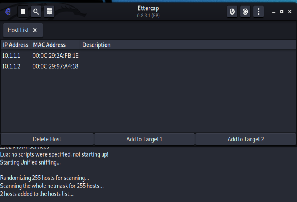This screenshot has height=202, width=297.
Task: Open the three-dot Ettercap menu
Action: 258,12
